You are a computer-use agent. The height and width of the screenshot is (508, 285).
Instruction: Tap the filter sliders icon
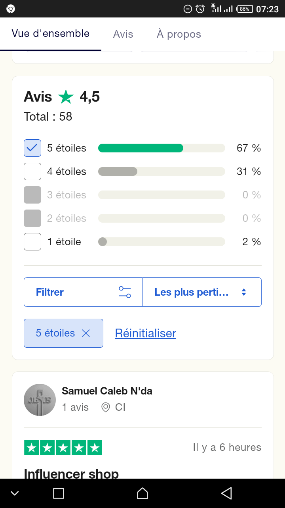(x=125, y=292)
